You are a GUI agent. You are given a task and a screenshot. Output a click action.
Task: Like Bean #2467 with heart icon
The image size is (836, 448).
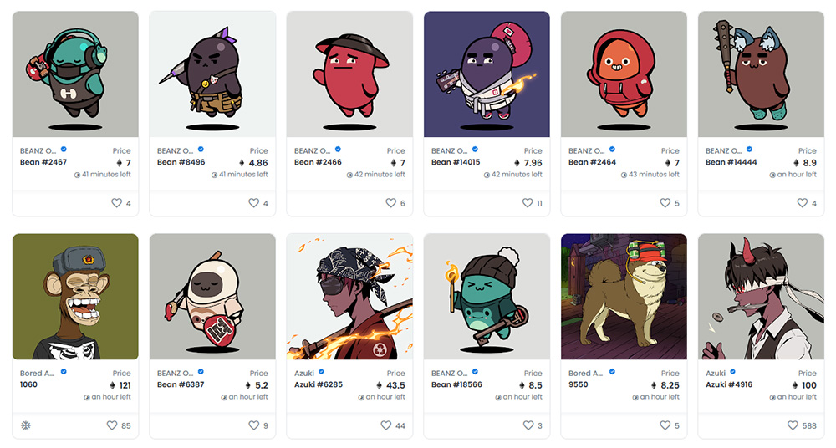tap(116, 202)
